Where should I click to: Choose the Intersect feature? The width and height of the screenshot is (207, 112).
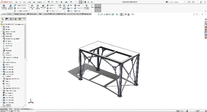coord(78,8)
